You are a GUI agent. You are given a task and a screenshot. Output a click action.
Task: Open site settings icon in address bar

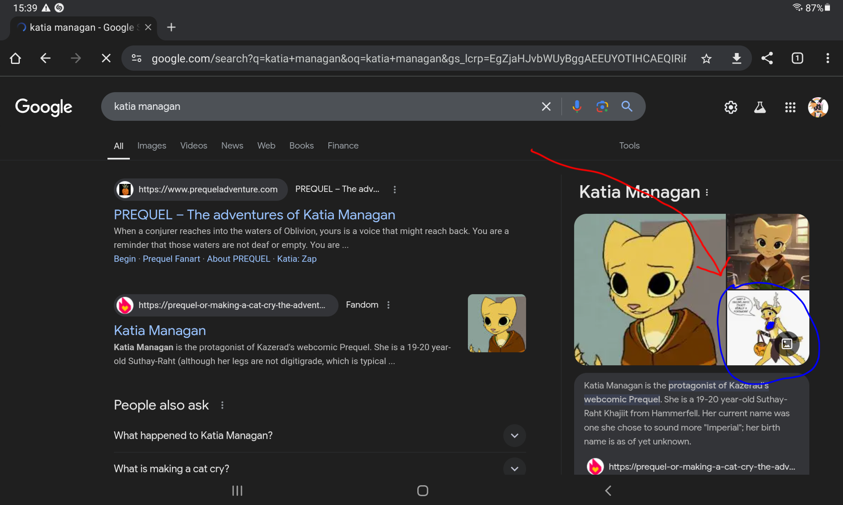(x=137, y=58)
